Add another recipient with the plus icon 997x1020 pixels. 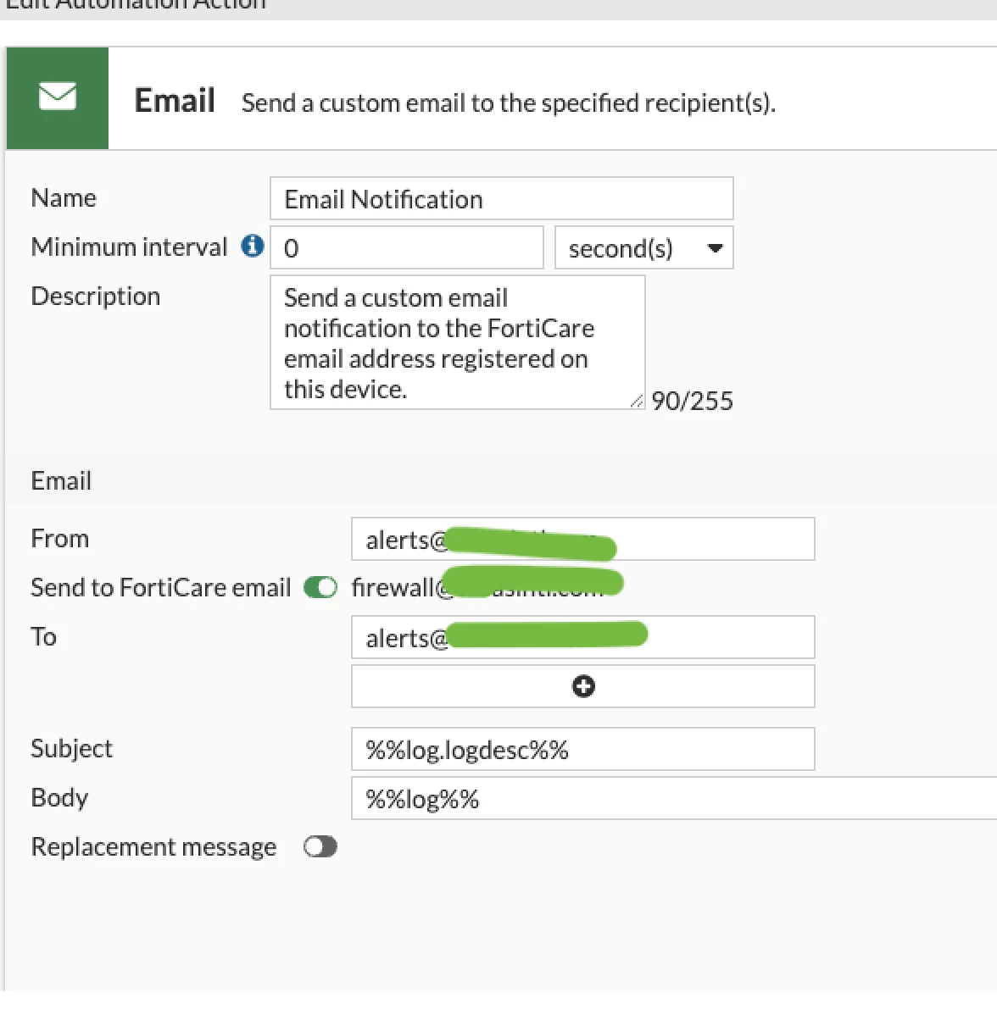pyautogui.click(x=583, y=686)
